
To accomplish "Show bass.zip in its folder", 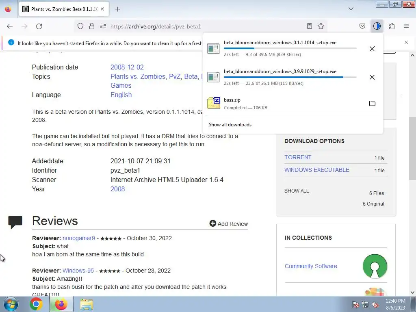I will (372, 104).
